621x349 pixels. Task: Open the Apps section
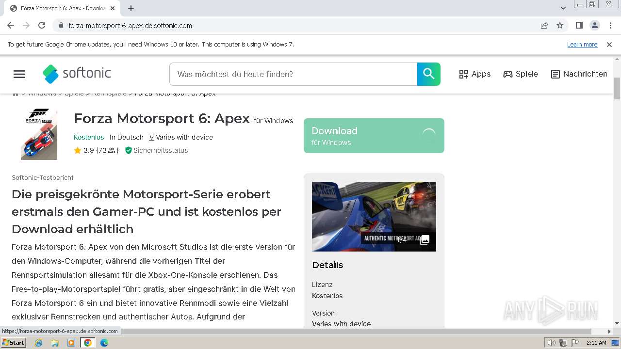click(x=474, y=74)
